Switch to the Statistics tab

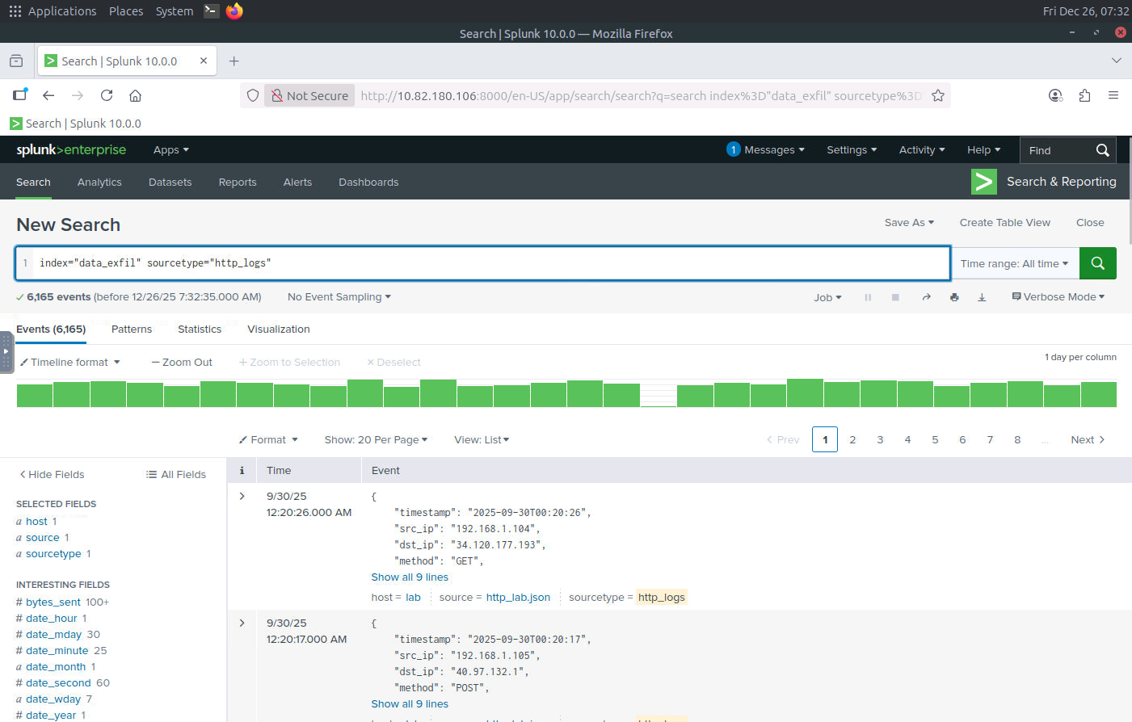(200, 329)
